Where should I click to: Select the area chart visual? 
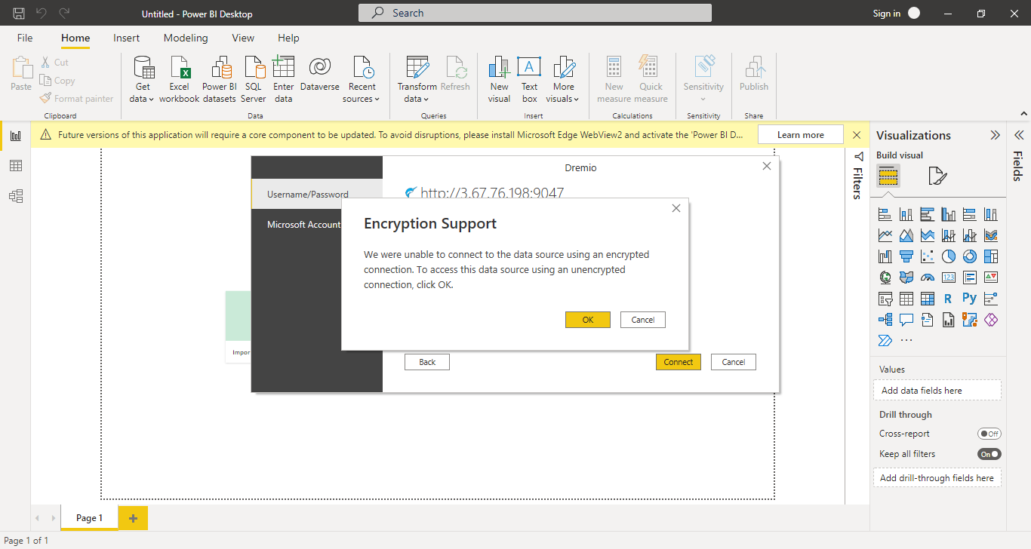906,236
